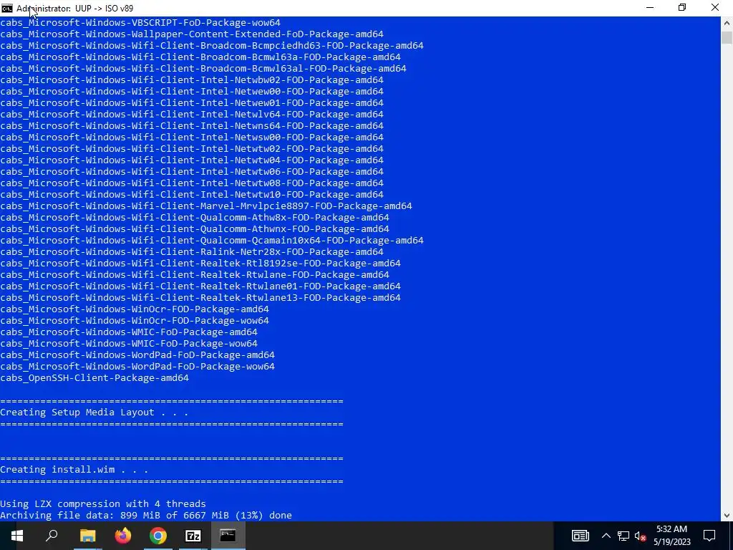Click the WinOcr-FOD-Package-wow64 line

pos(135,320)
